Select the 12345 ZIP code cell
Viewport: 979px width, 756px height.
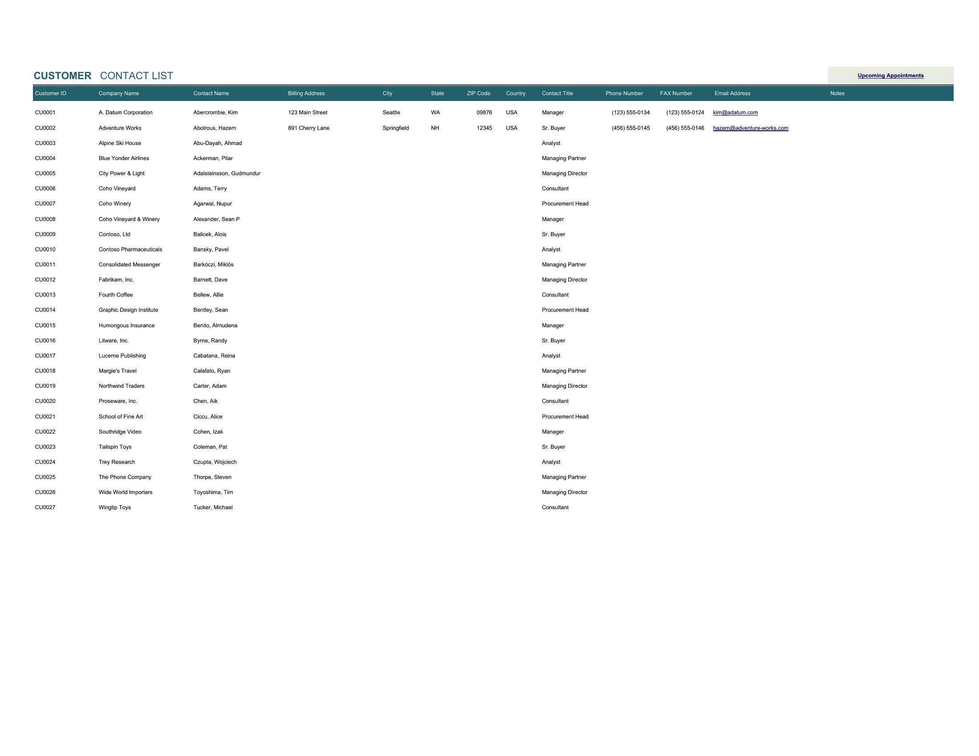coord(484,128)
